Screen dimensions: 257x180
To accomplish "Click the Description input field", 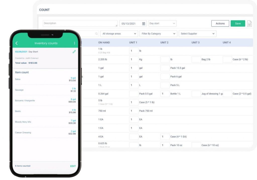I will coord(80,23).
